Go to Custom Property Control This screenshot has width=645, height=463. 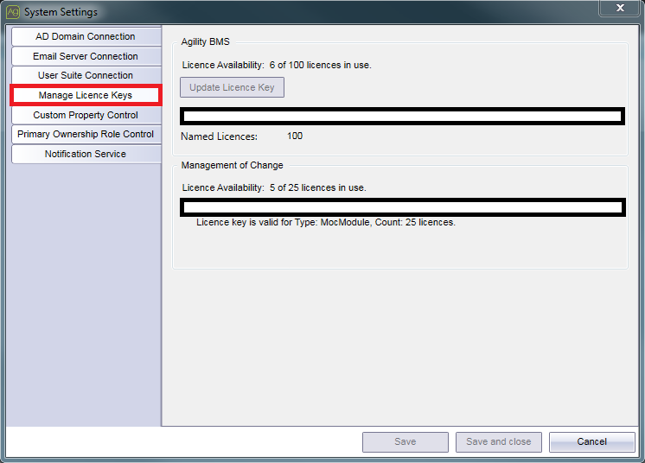pyautogui.click(x=86, y=115)
